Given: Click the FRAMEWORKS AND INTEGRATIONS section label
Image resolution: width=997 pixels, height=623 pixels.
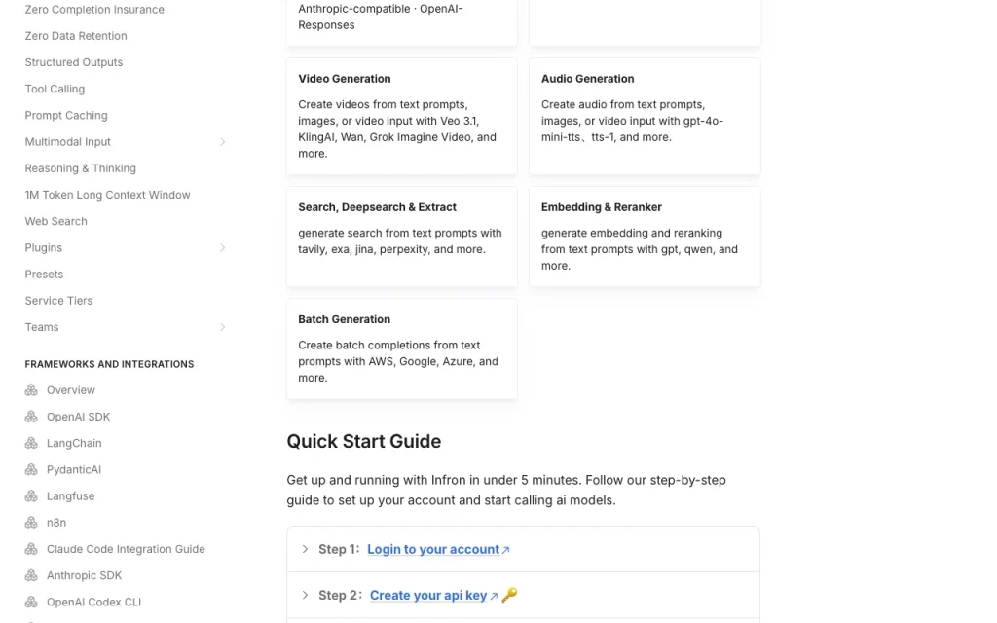Looking at the screenshot, I should point(109,364).
